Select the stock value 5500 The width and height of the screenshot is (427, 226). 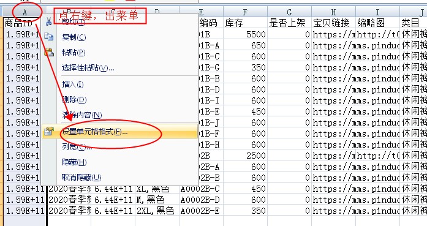click(x=245, y=34)
